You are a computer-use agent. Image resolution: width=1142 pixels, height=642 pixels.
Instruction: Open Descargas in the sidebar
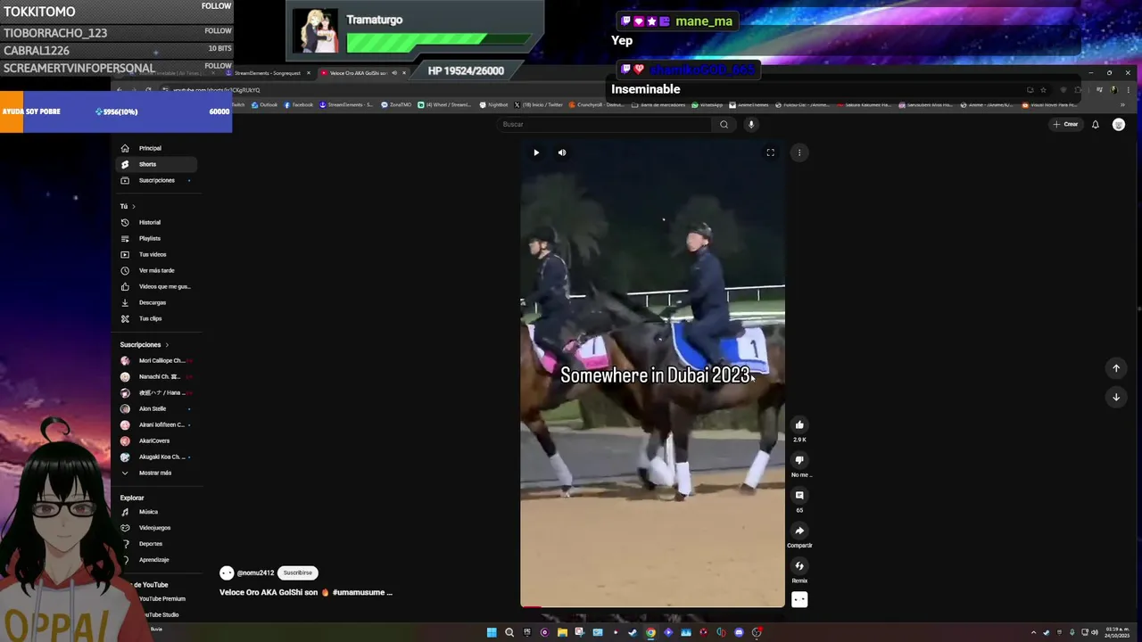[x=157, y=302]
